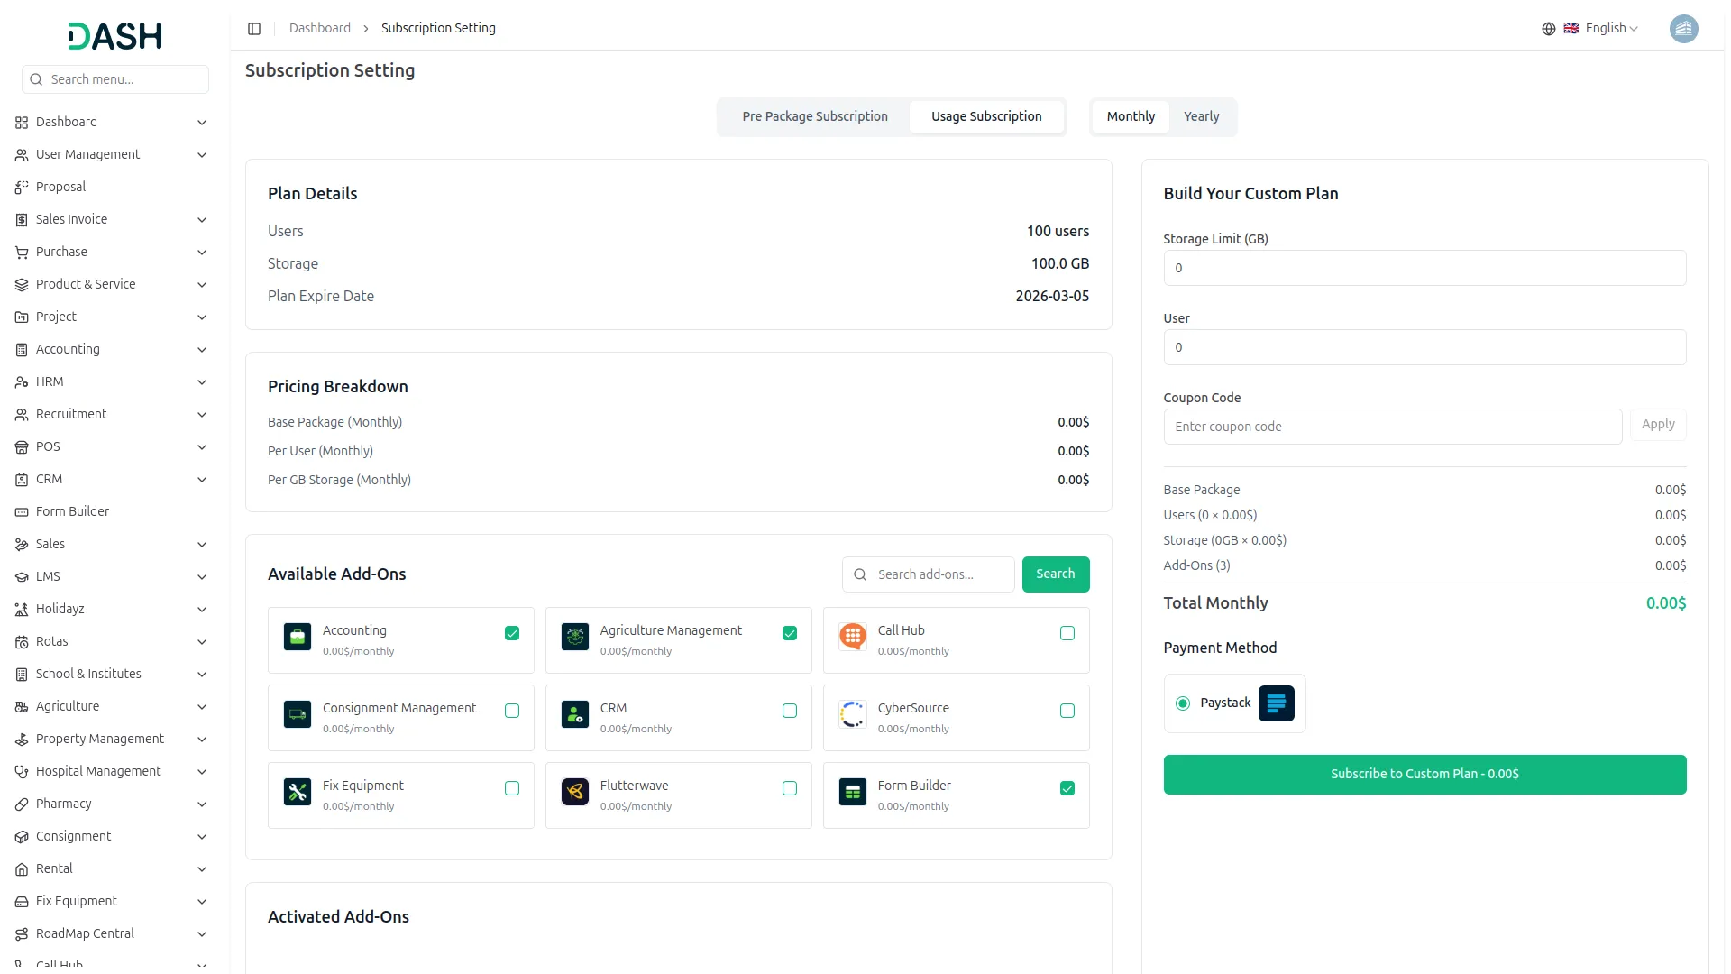Click the Purchase cart icon in sidebar

22,253
